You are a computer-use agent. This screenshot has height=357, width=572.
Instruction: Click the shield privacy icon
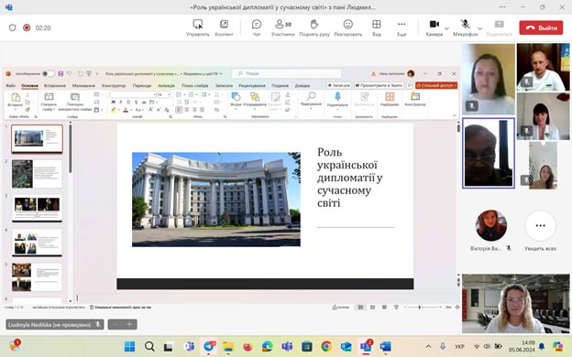[13, 27]
